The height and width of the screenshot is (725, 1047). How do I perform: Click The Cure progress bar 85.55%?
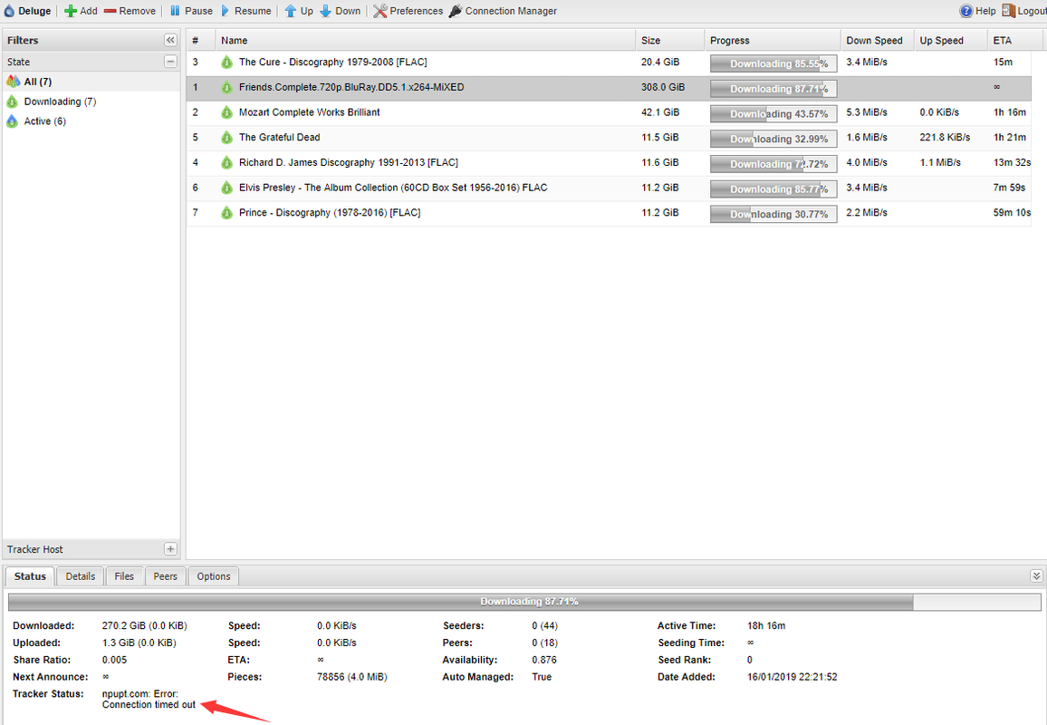[773, 63]
